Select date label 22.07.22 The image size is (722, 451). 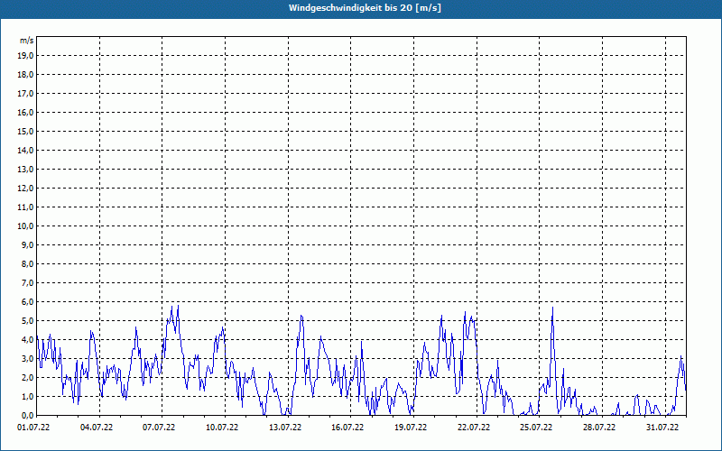coord(474,428)
